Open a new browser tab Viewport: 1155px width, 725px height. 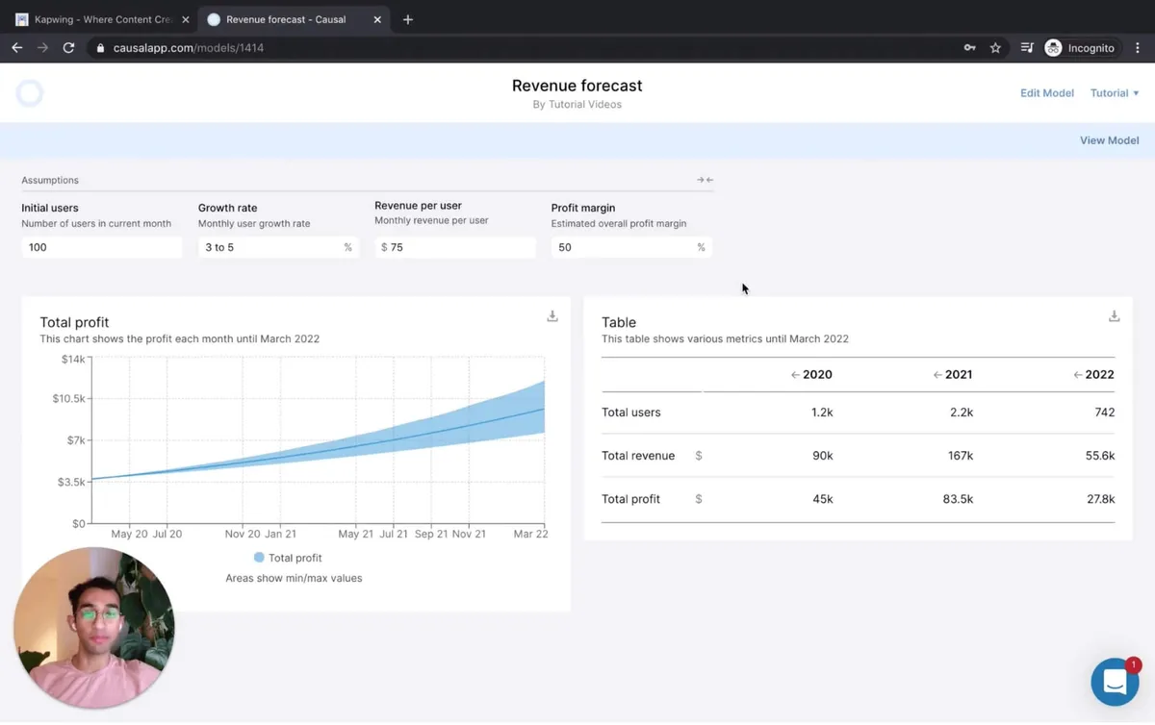coord(408,19)
